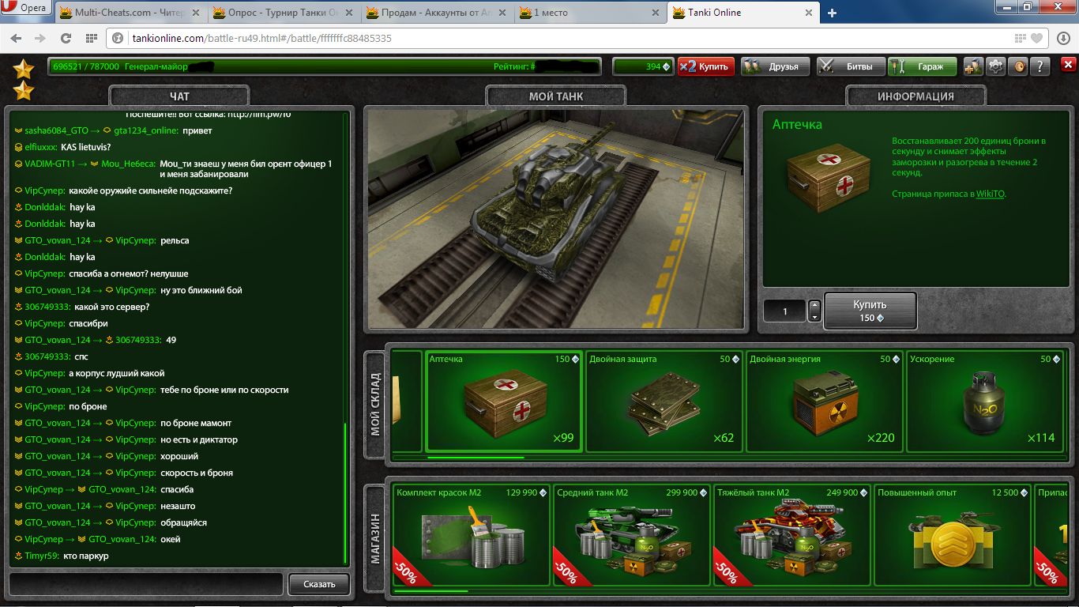Click username gta1234_online in the chat
This screenshot has width=1079, height=607.
coord(145,130)
